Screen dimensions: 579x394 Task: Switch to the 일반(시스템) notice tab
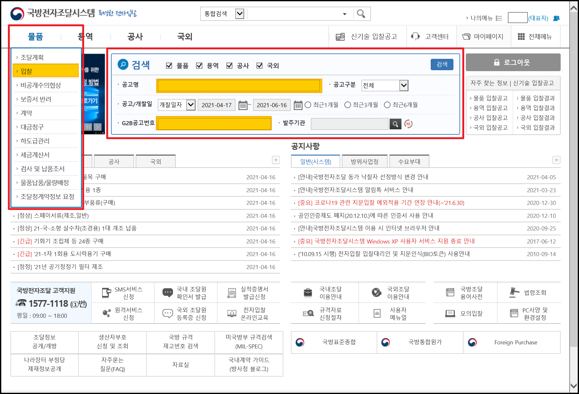(316, 161)
